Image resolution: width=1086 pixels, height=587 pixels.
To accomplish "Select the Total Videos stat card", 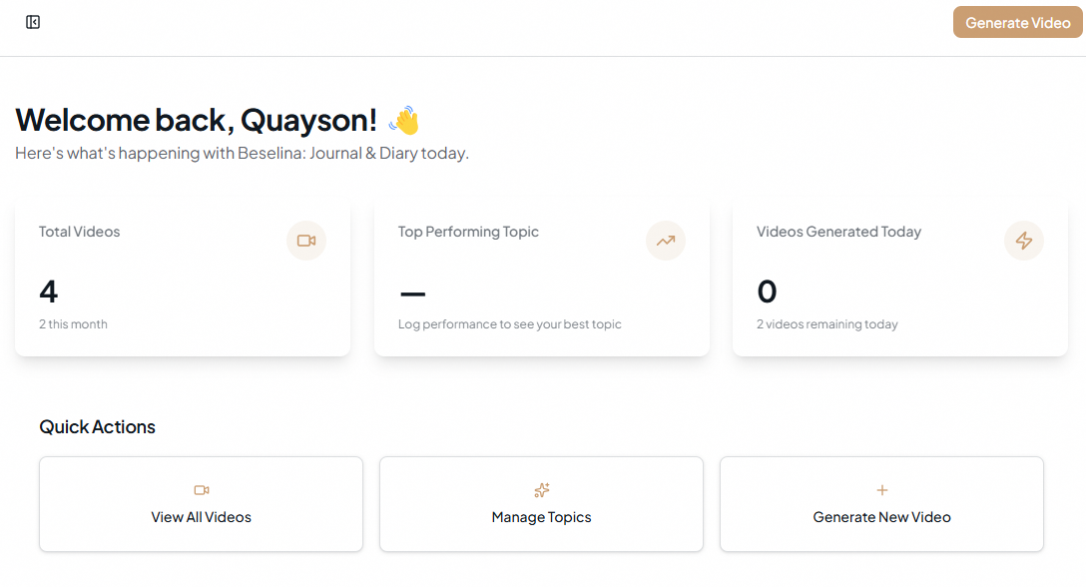I will pos(183,279).
